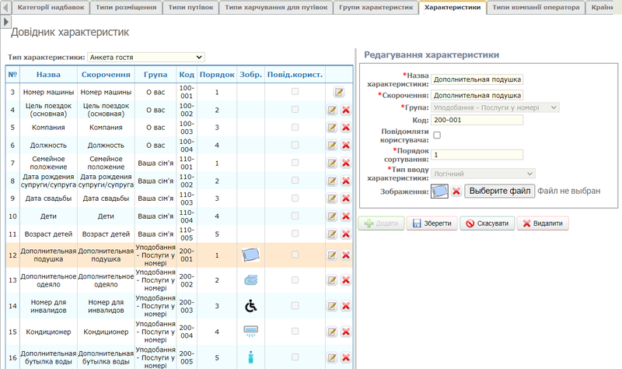
Task: Click edit icon for Должность row
Action: 333,146
